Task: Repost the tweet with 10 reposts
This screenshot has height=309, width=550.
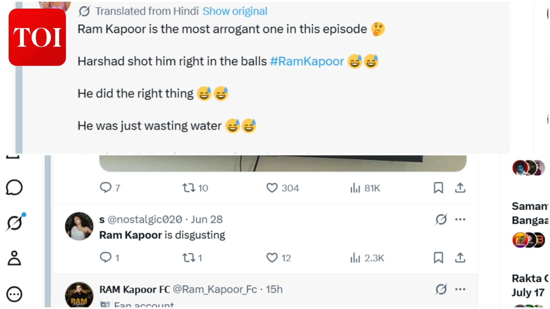Action: [195, 188]
